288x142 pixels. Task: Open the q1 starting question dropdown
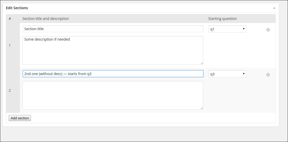[227, 29]
